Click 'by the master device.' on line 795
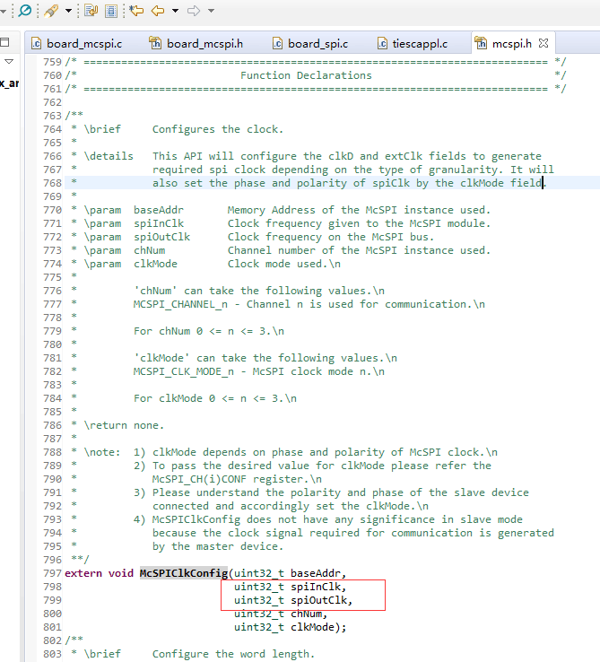600x662 pixels. tap(218, 546)
